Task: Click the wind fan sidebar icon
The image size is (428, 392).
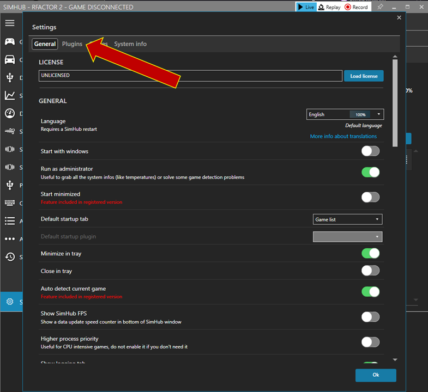Action: [x=10, y=131]
